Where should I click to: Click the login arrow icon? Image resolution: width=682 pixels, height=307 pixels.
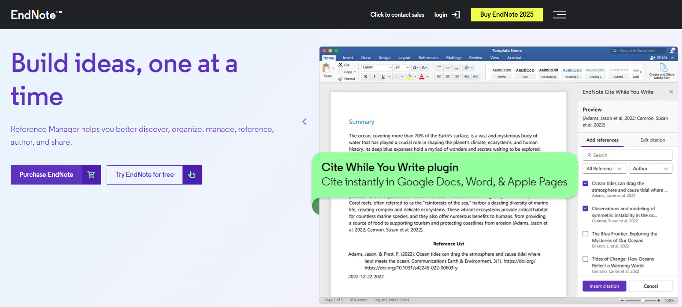coord(455,15)
